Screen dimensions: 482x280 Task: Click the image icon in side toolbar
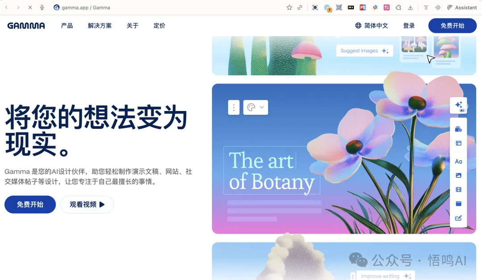coord(458,176)
